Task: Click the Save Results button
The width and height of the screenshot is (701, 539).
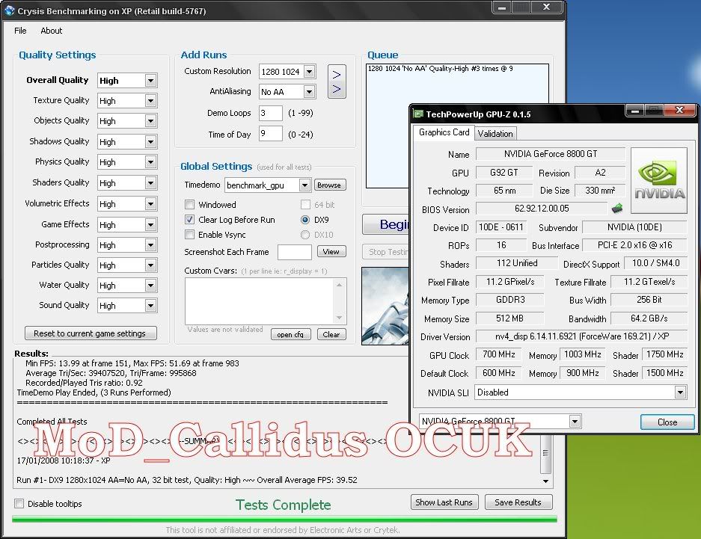Action: pos(518,502)
